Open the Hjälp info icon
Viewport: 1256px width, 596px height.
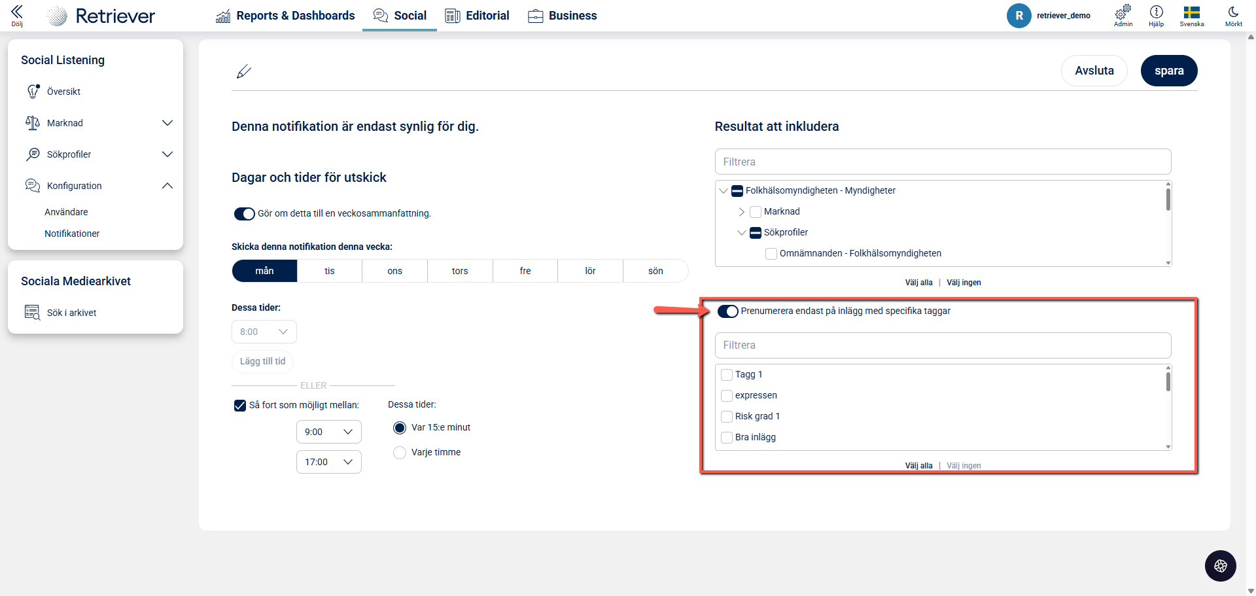pos(1156,12)
